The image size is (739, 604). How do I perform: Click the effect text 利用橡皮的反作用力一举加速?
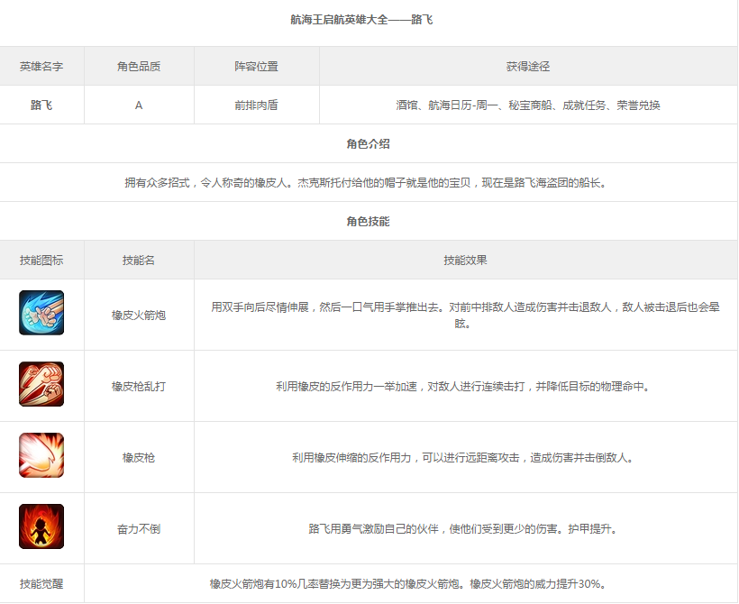point(463,387)
